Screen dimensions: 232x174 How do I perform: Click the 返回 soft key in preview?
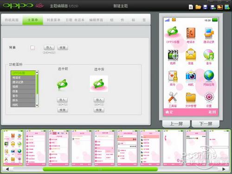[x=212, y=112]
